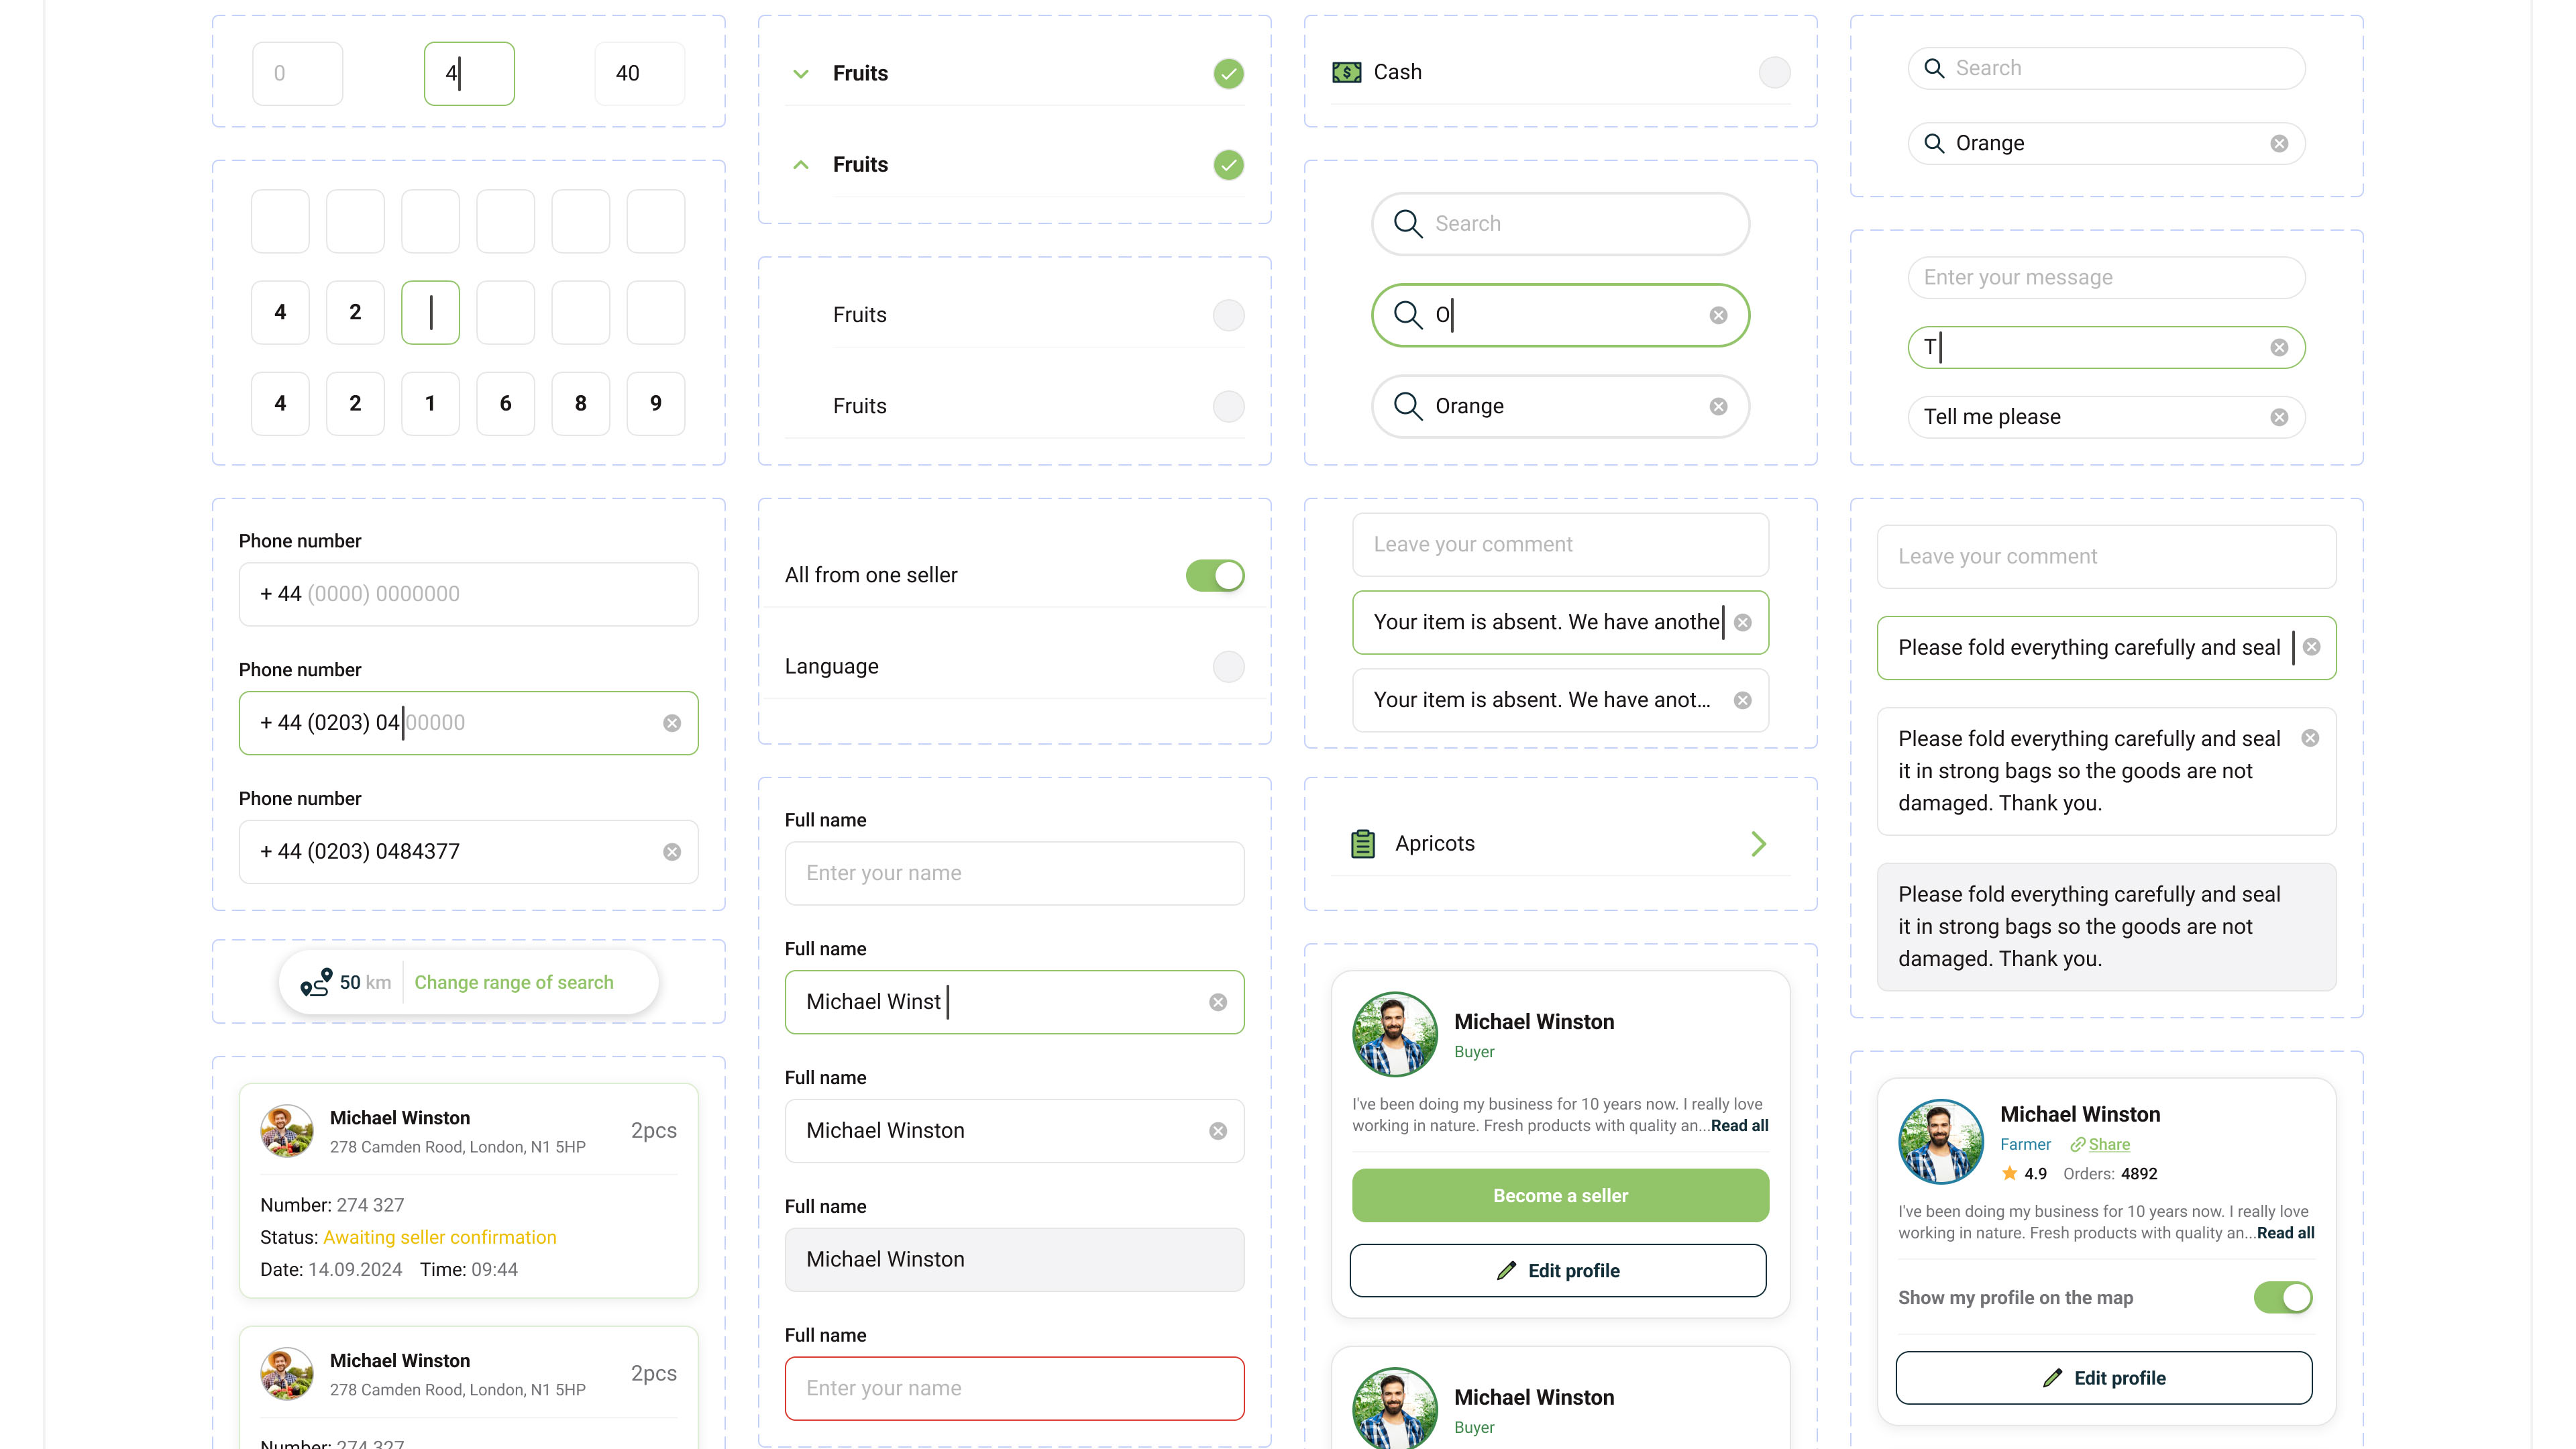Click 'Leave your comment' field above the absent-item comments

click(1560, 544)
